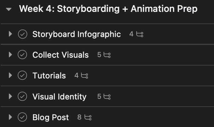
Task: Collapse the Week 4 section triangle
Action: [x=9, y=9]
